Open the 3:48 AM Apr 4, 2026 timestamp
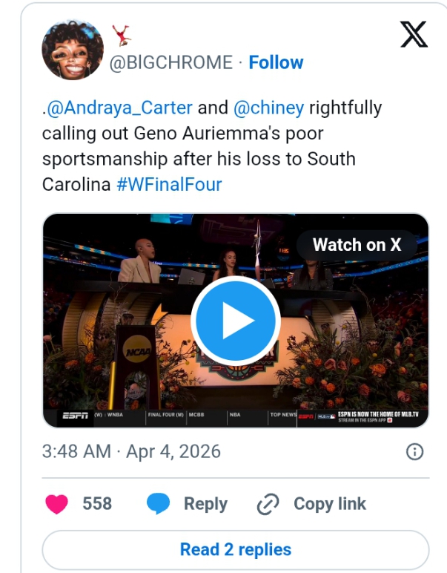447x573 pixels. pyautogui.click(x=131, y=451)
